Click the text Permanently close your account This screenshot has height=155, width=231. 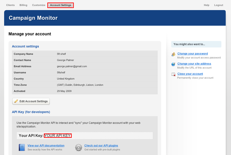(195, 78)
